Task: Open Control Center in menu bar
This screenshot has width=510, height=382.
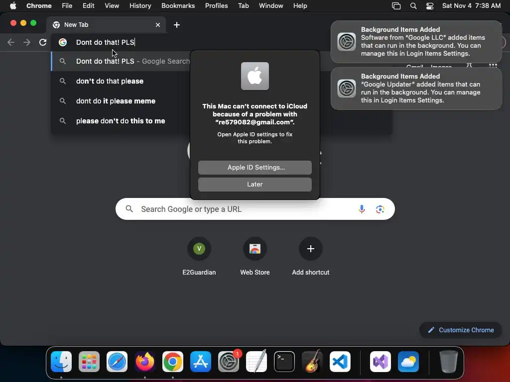Action: 430,5
